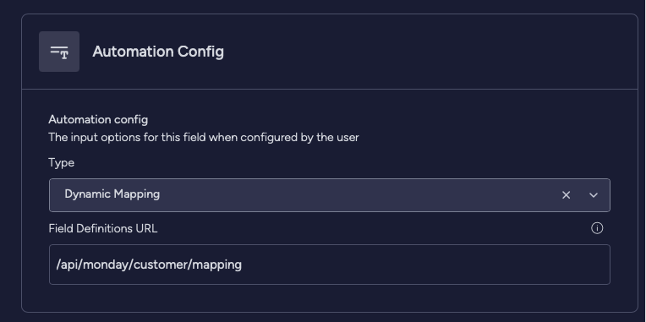Click the Dynamic Mapping selected value text
The height and width of the screenshot is (322, 646).
pos(112,194)
